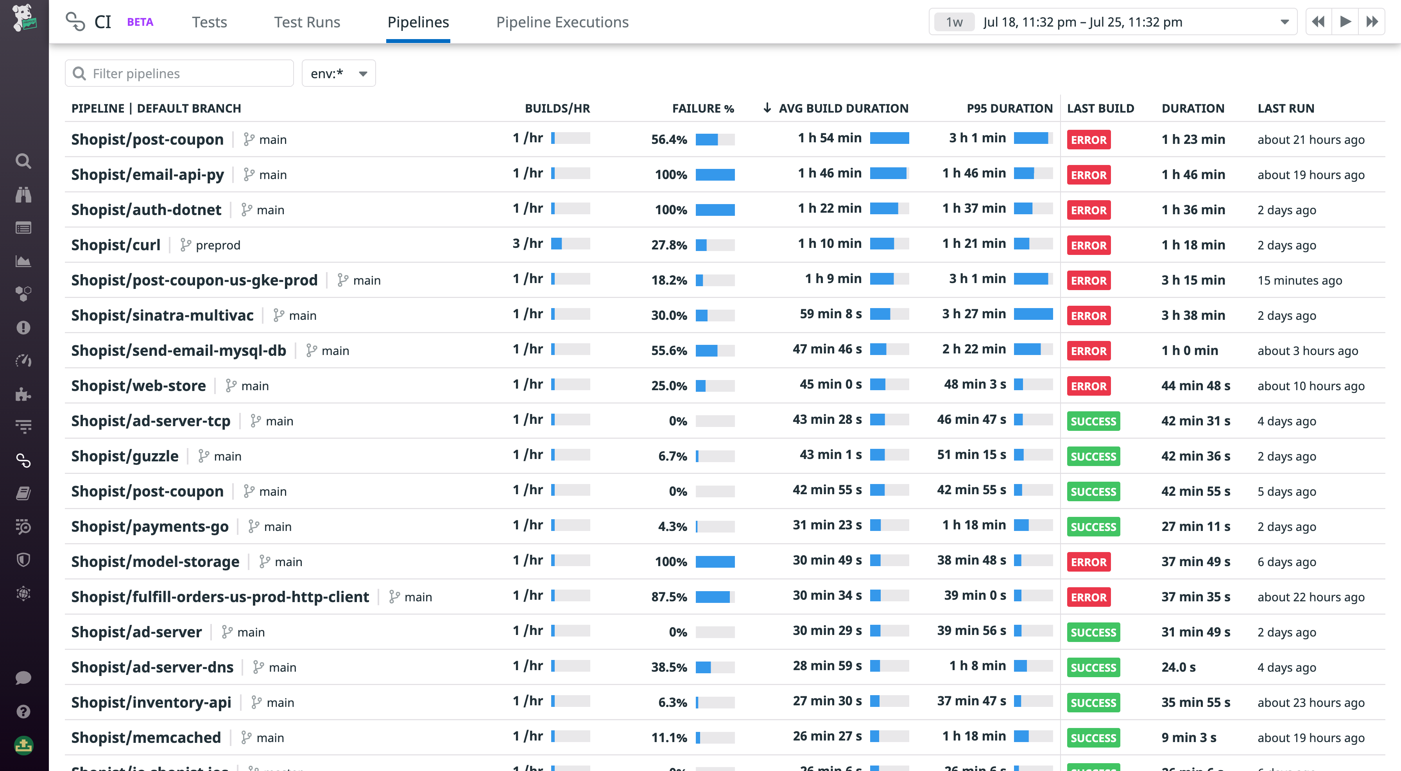
Task: Open Integrations via the puzzle piece icon
Action: pyautogui.click(x=24, y=393)
